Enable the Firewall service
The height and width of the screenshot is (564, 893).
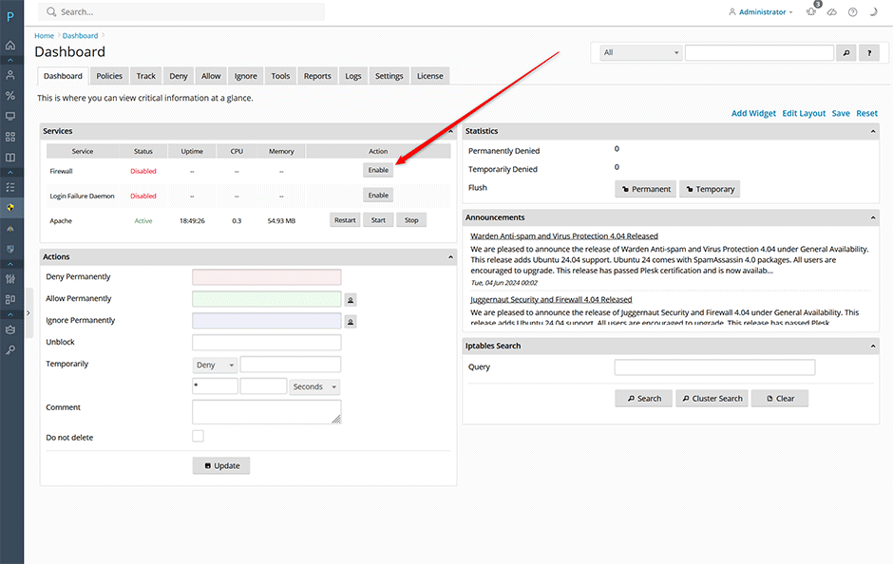(x=378, y=170)
